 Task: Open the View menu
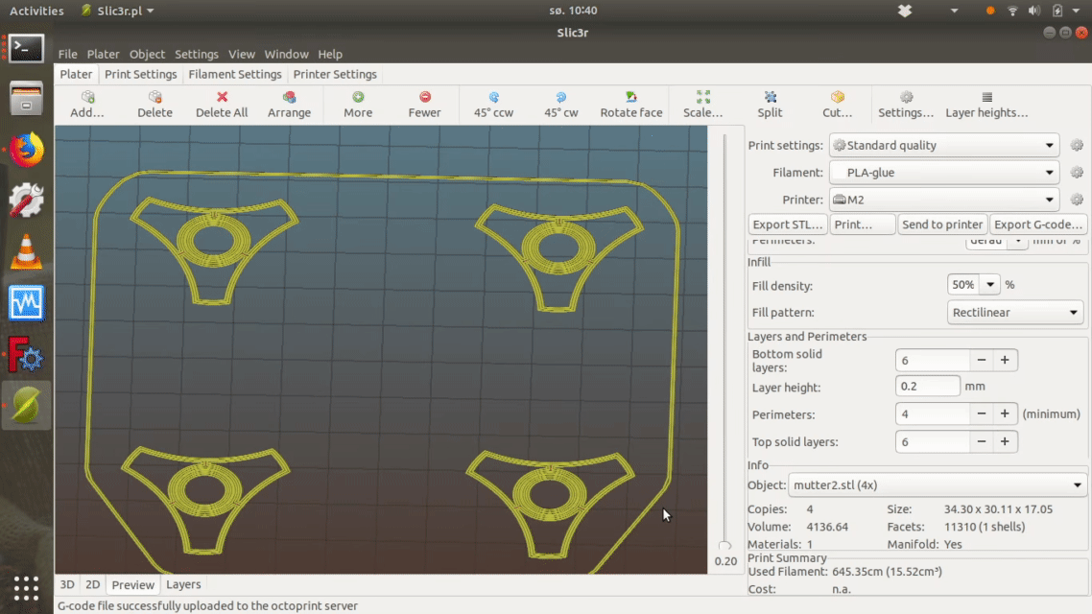[x=242, y=54]
